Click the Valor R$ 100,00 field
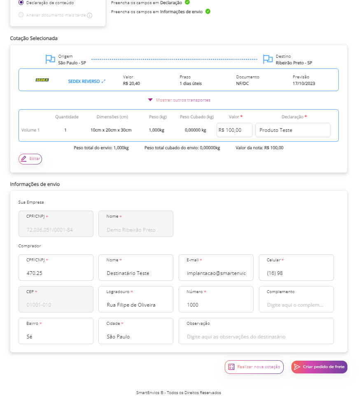 click(235, 130)
